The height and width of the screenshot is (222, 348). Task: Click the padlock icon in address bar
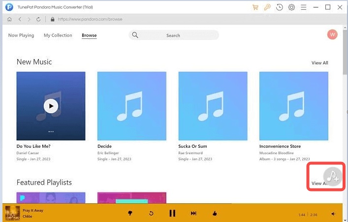(x=52, y=19)
